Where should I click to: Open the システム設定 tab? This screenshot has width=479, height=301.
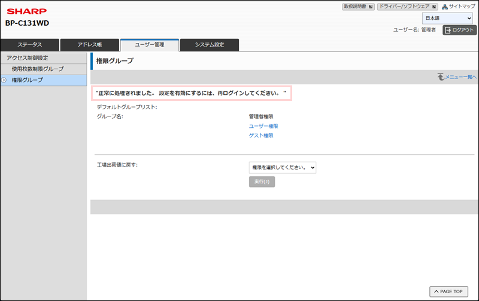click(x=210, y=45)
